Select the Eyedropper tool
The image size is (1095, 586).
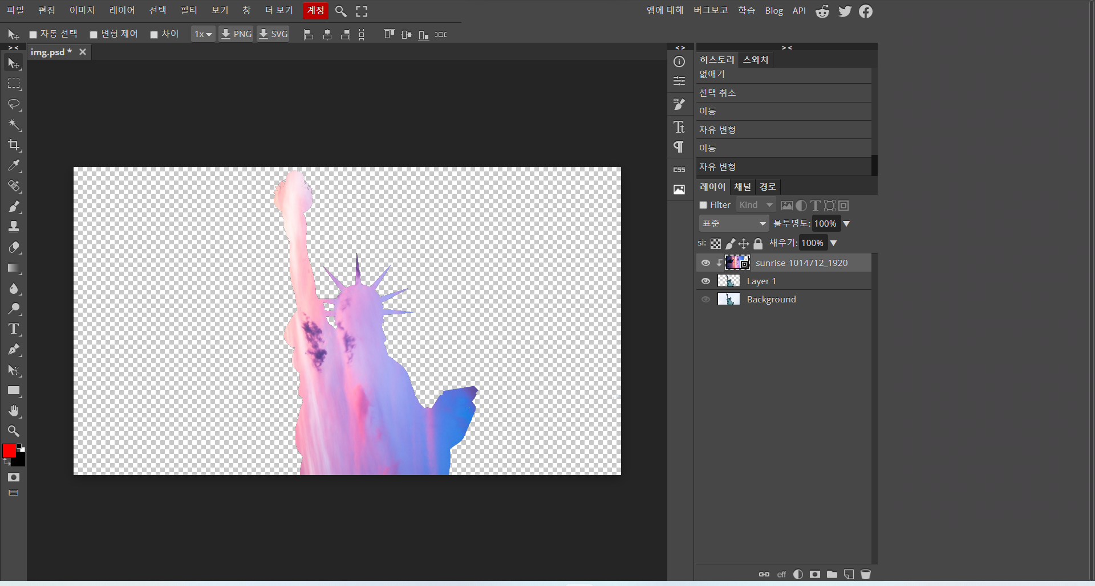click(14, 166)
